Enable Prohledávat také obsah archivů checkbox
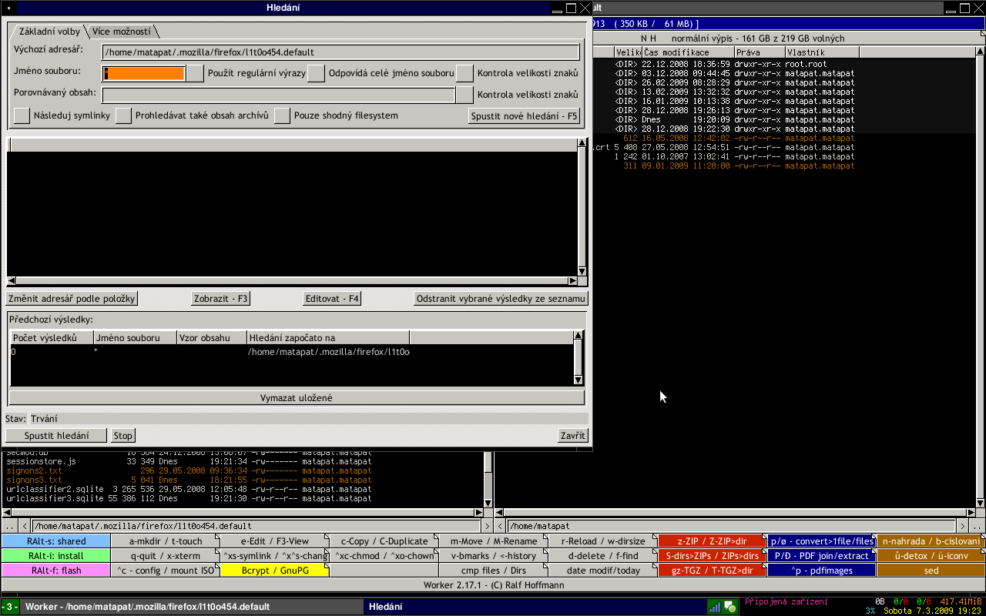986x616 pixels. (x=124, y=115)
